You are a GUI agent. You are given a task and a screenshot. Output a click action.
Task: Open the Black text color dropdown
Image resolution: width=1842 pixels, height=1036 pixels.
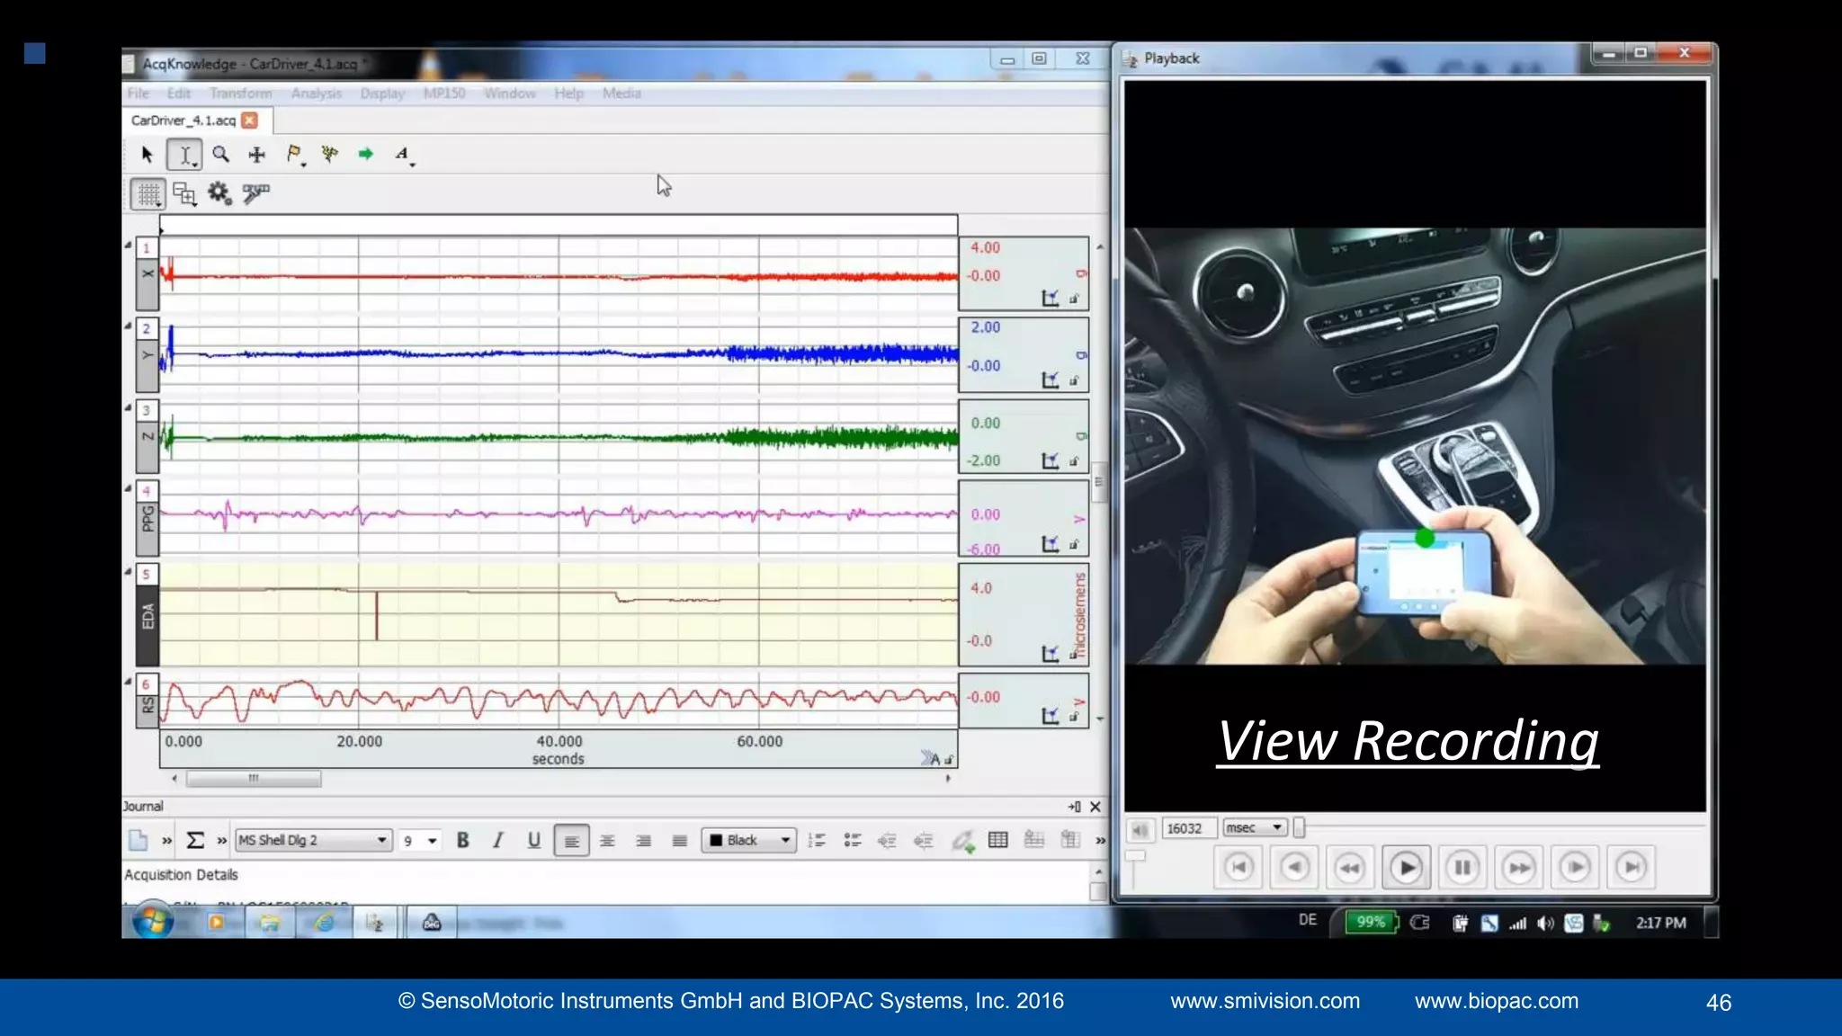pos(749,840)
